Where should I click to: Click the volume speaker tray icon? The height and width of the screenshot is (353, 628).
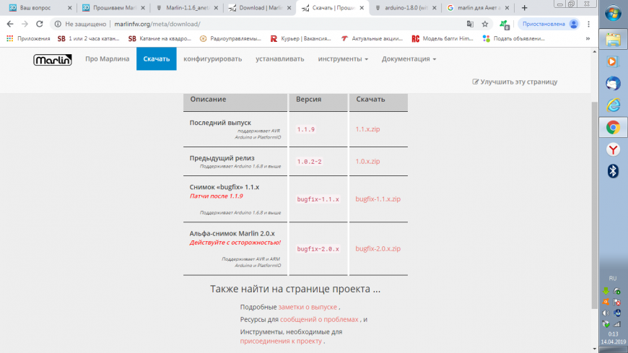tap(606, 313)
